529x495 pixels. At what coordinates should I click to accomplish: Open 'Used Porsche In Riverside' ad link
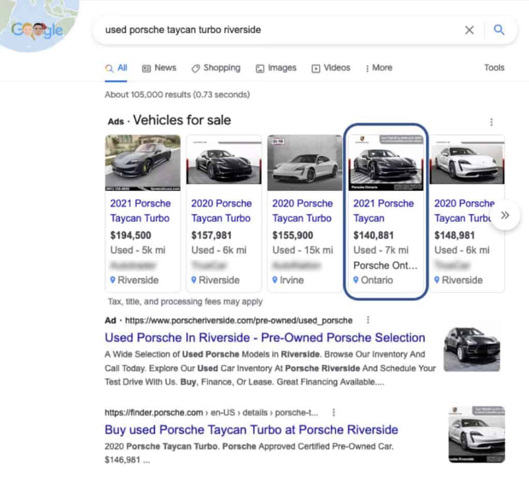(x=265, y=338)
